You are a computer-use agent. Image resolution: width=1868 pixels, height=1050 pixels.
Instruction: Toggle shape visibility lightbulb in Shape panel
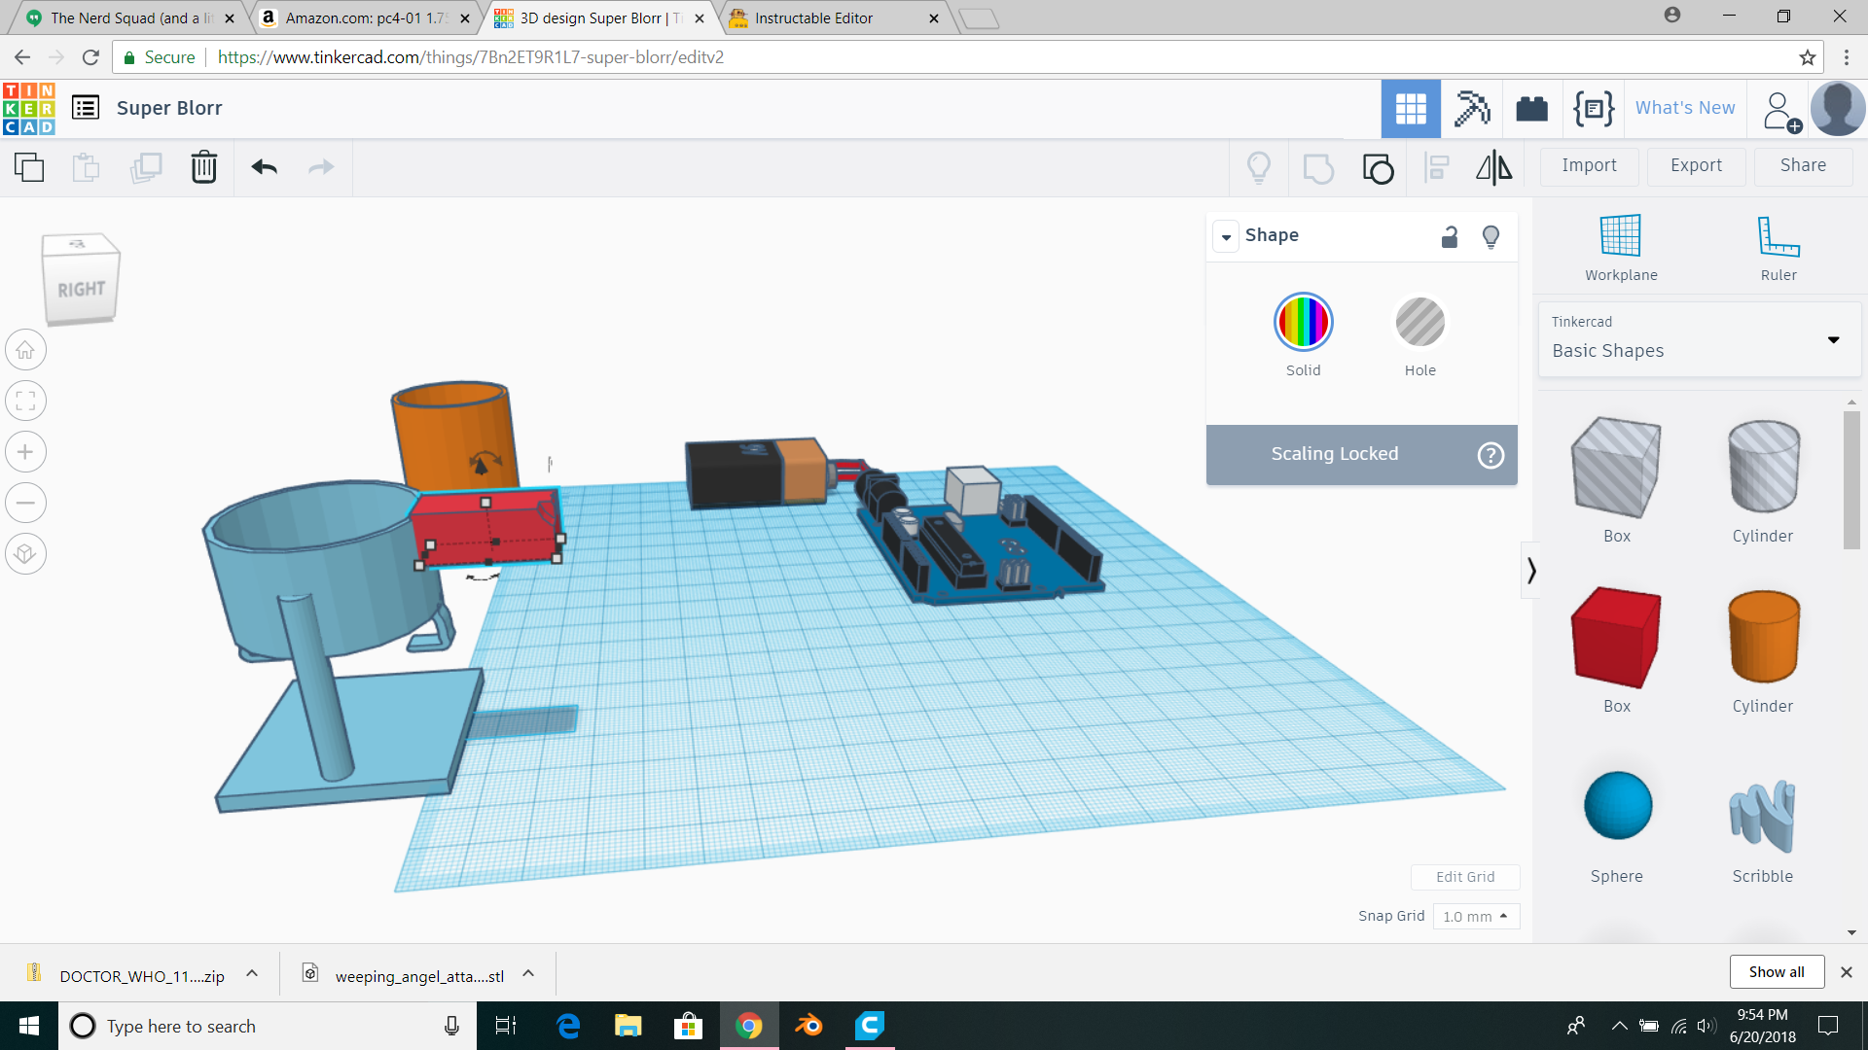pyautogui.click(x=1491, y=236)
